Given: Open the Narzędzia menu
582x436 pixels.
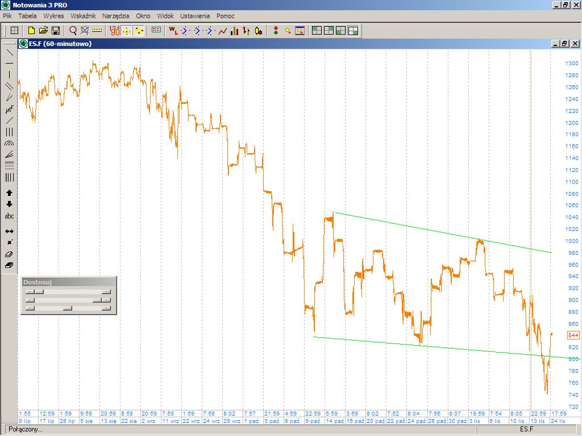Looking at the screenshot, I should point(116,16).
